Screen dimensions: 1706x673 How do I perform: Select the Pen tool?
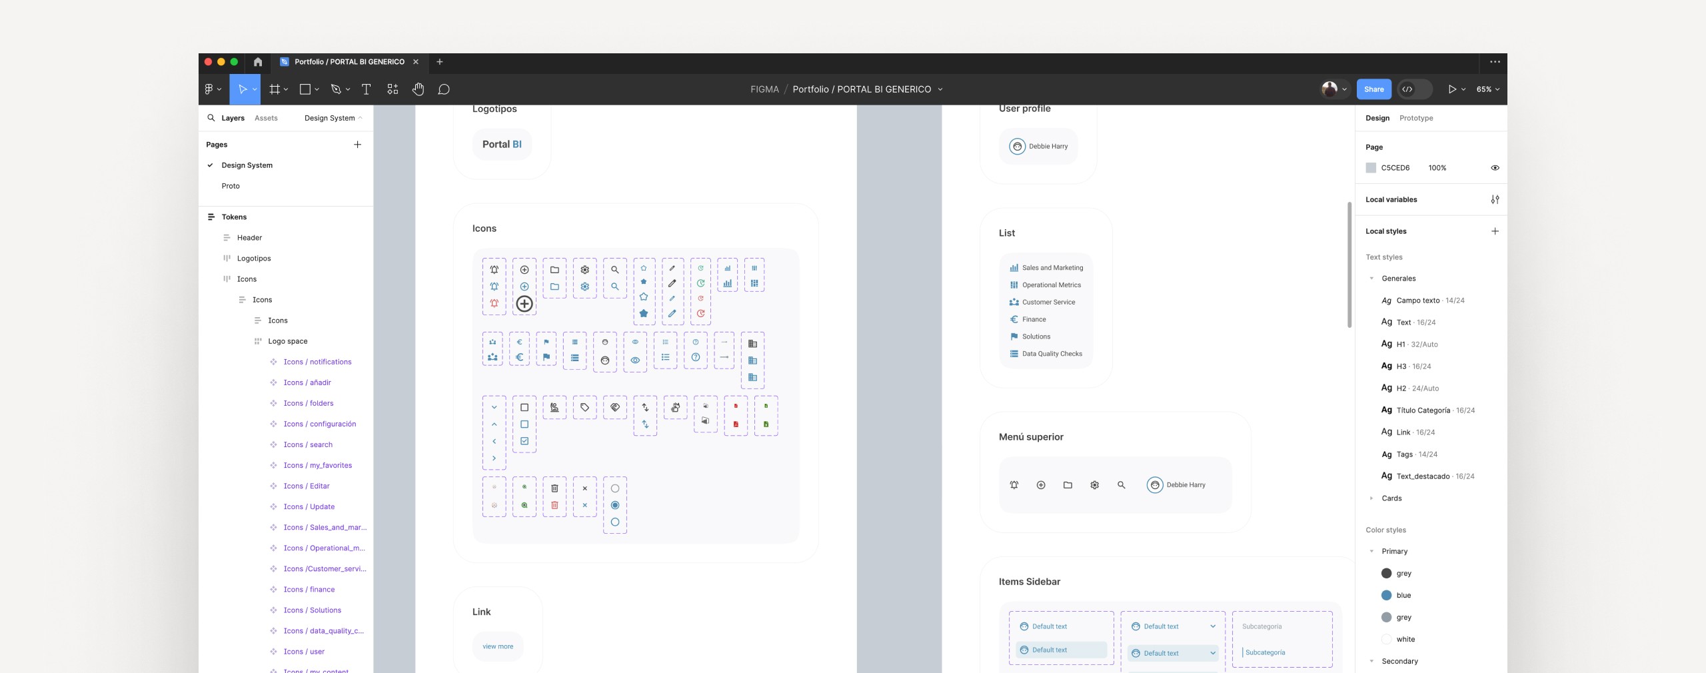click(x=336, y=89)
